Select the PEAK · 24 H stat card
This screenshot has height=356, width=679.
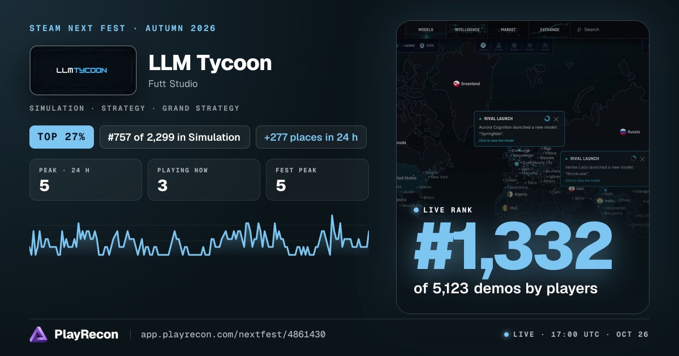click(85, 180)
